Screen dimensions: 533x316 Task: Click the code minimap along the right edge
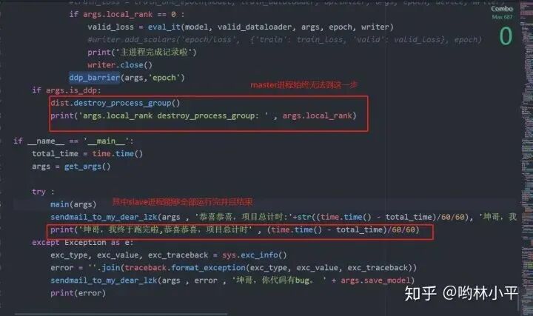(526, 158)
